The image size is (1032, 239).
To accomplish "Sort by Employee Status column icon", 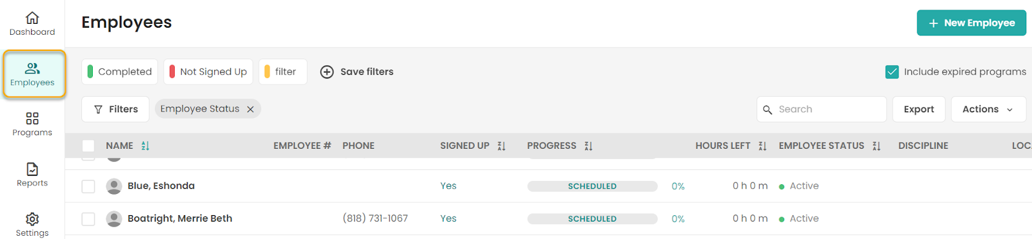I will point(876,146).
